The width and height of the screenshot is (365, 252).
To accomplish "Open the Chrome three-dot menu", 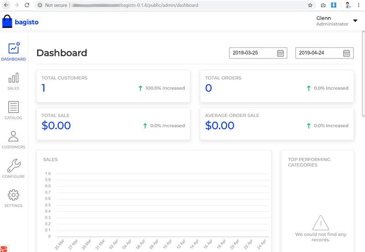I will (x=360, y=5).
